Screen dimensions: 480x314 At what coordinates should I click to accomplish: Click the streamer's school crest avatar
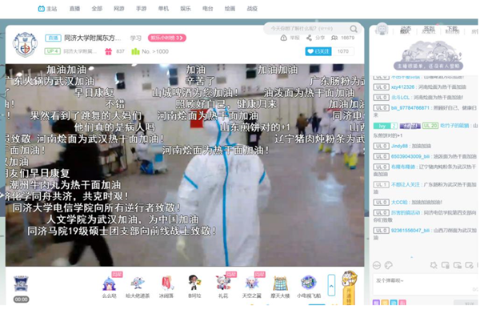pos(25,45)
